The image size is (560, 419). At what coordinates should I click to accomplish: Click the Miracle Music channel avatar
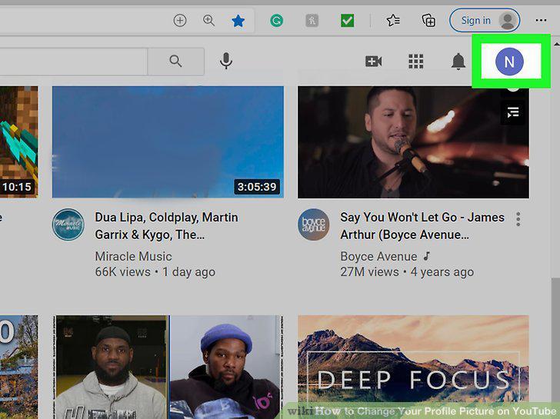[68, 224]
